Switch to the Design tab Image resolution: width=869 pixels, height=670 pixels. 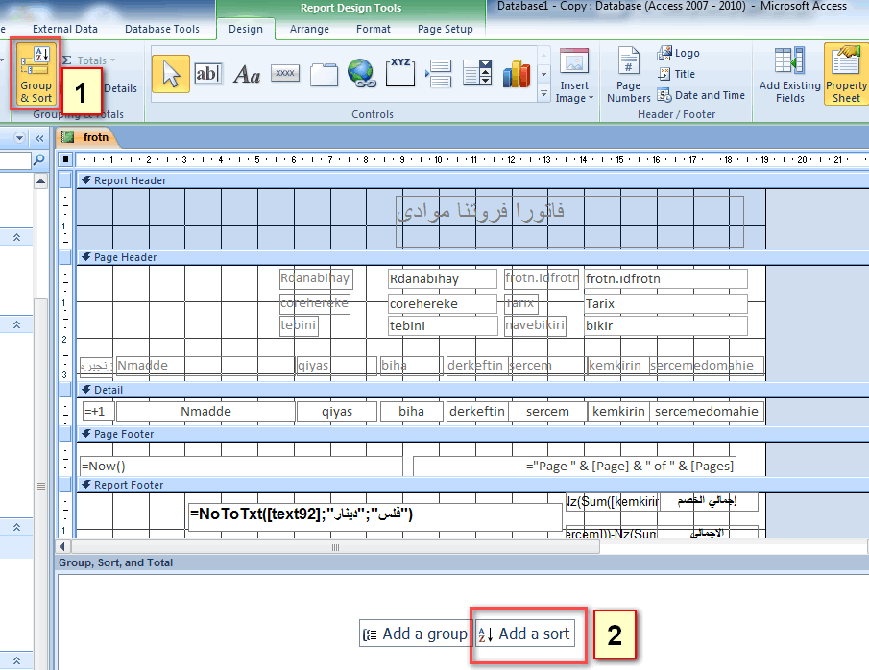pos(246,29)
